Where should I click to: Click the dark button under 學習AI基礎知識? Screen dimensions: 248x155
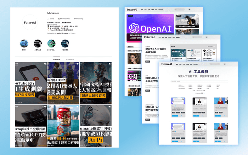pos(148,62)
